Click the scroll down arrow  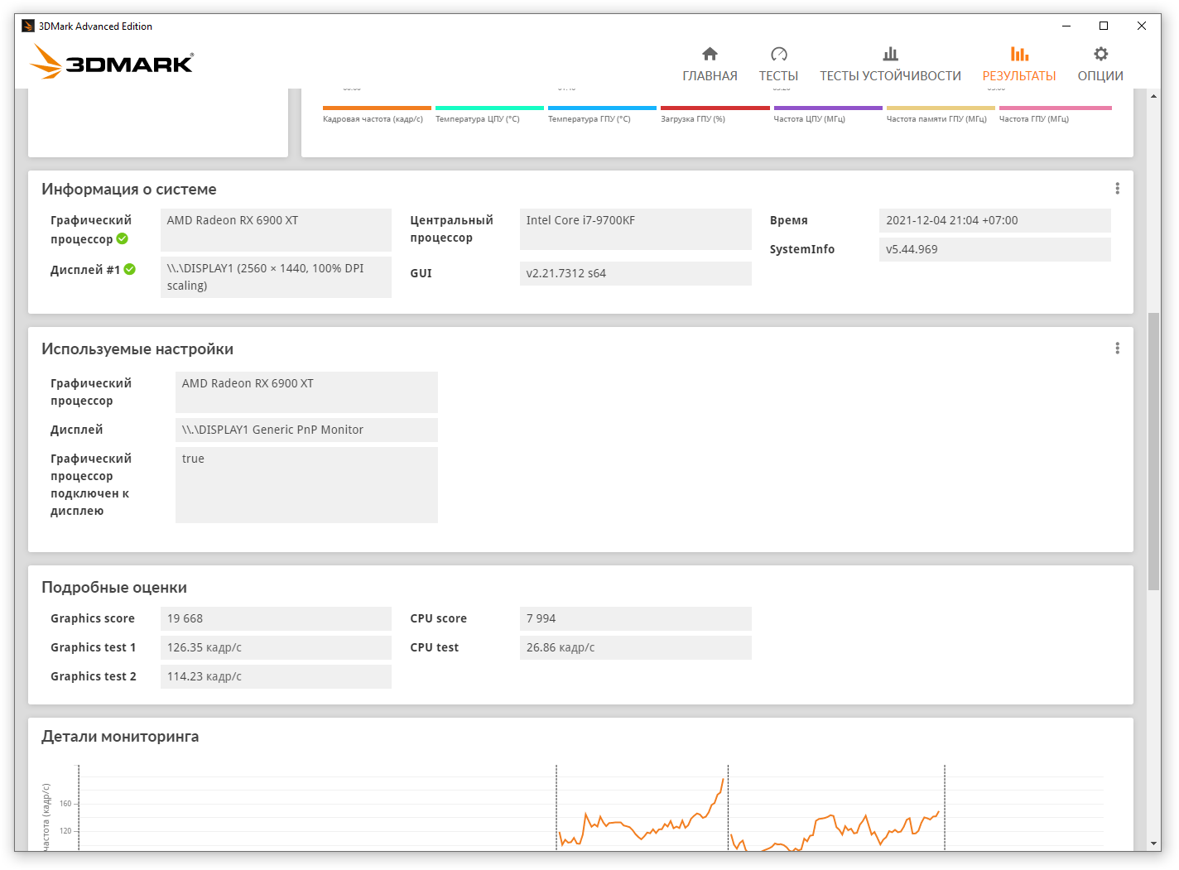pyautogui.click(x=1154, y=844)
